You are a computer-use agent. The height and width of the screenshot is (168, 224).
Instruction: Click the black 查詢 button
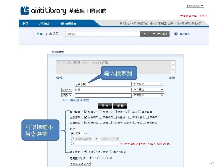105,106
